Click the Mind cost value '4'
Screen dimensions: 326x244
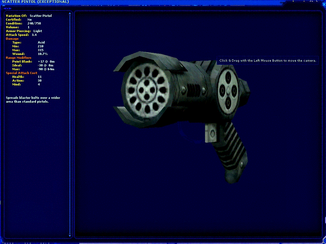tap(39, 85)
